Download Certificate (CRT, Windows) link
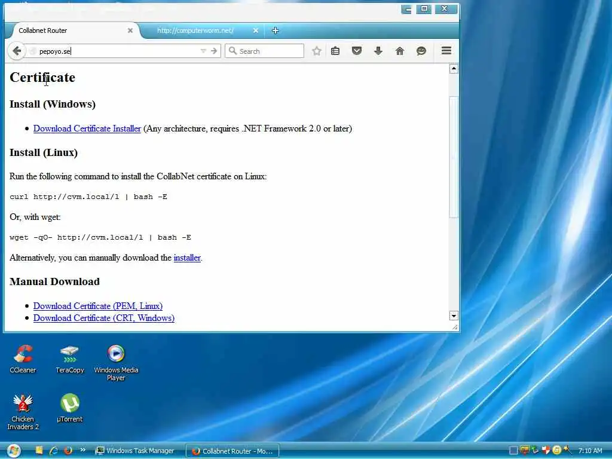612x459 pixels. click(104, 318)
